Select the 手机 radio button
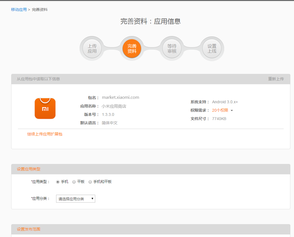The width and height of the screenshot is (294, 237). (x=58, y=182)
